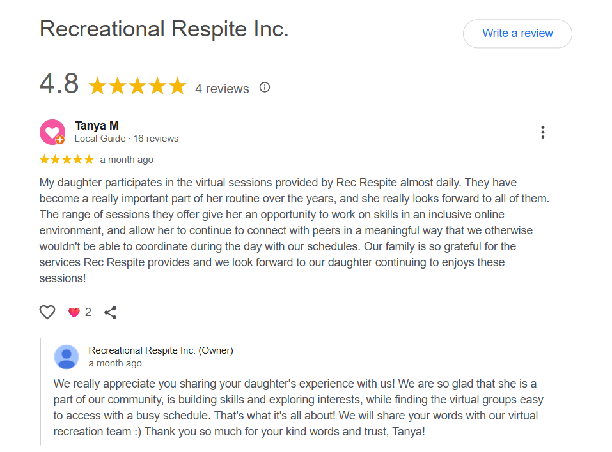Open the info icon next to review count
Screen dimensions: 612x452
click(264, 87)
